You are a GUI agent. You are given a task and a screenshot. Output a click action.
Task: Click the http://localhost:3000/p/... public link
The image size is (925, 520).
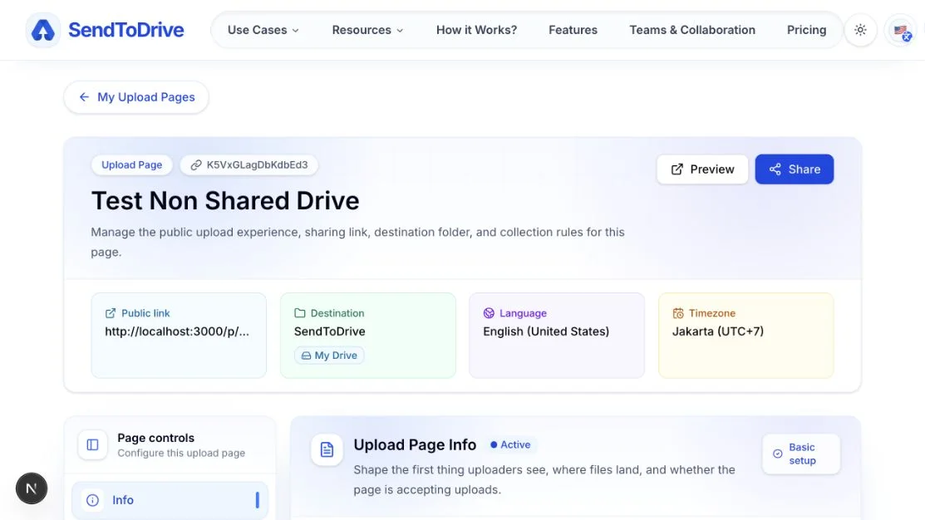coord(177,331)
